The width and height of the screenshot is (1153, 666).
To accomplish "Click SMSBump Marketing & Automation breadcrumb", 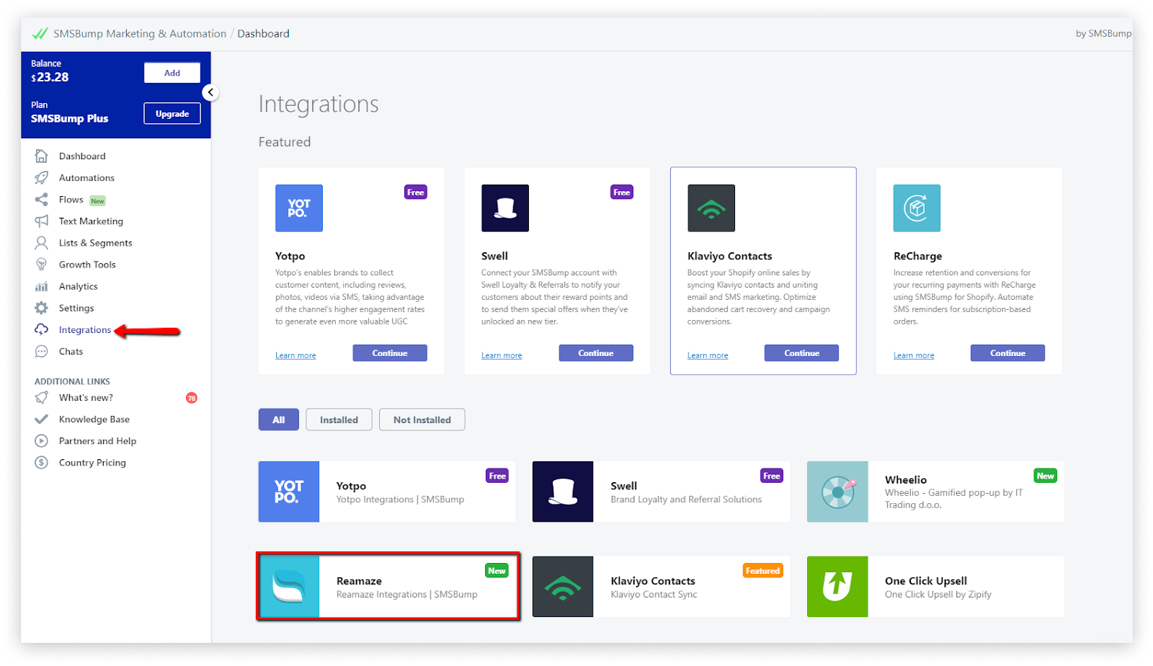I will [x=140, y=33].
